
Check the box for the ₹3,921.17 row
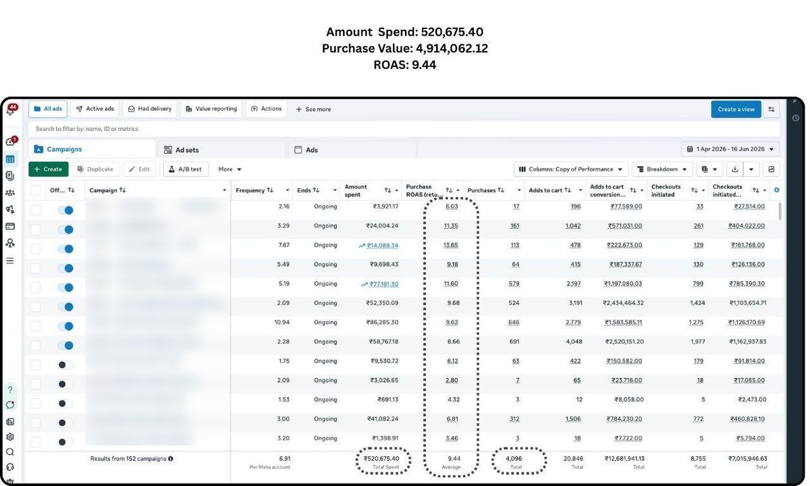point(35,210)
